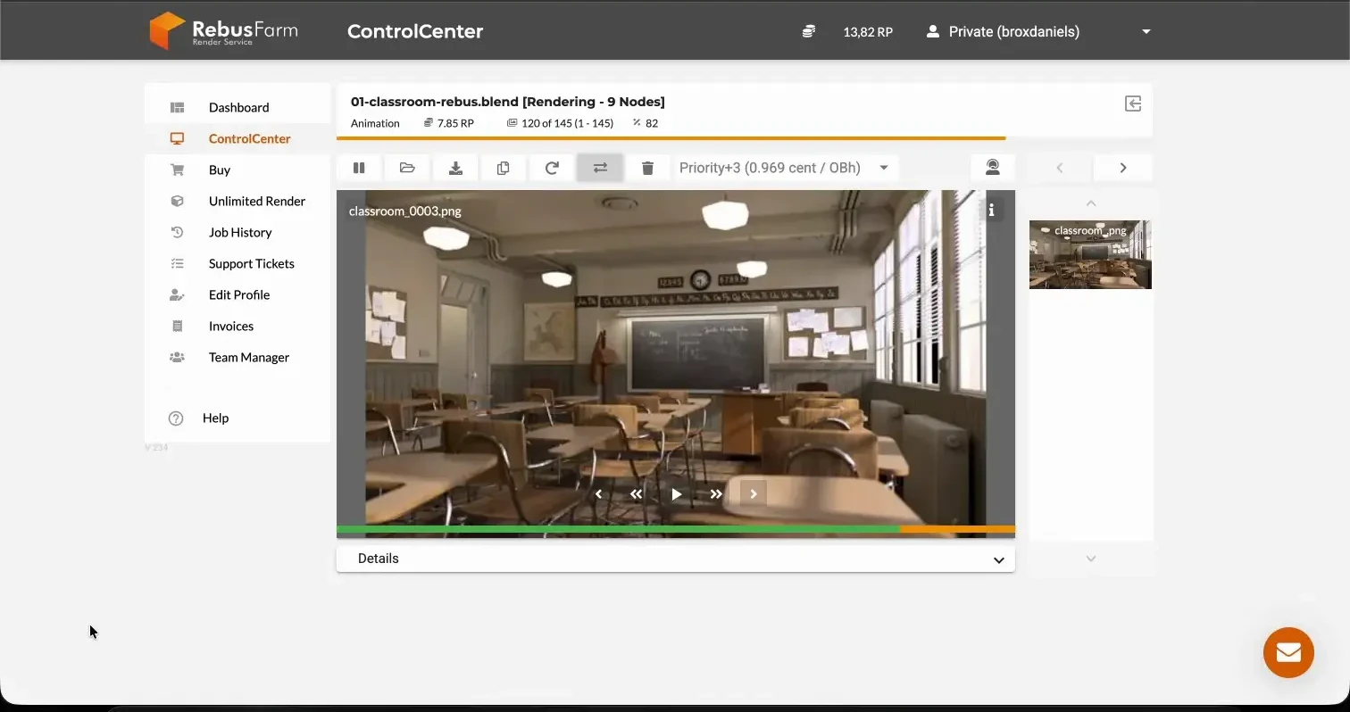Click the download results icon

click(455, 168)
